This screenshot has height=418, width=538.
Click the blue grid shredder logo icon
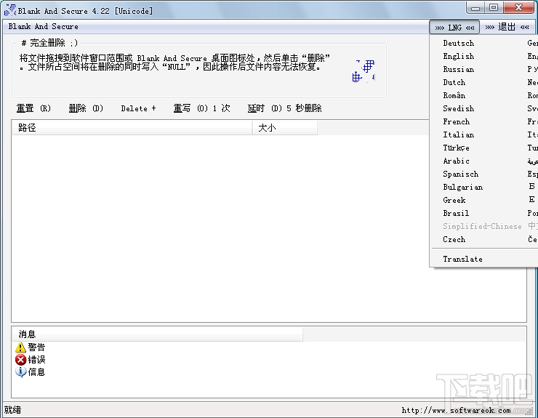pos(364,71)
